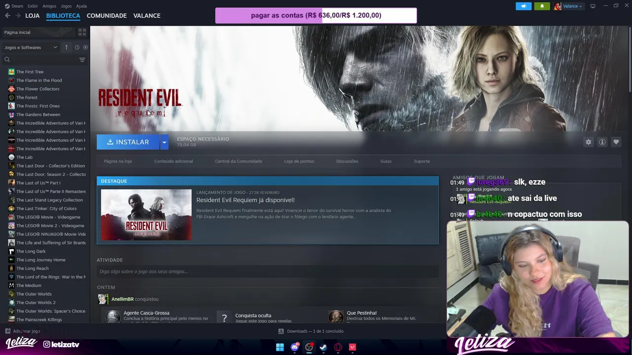This screenshot has height=355, width=632.
Task: Click the library search magnifier icon
Action: click(7, 60)
